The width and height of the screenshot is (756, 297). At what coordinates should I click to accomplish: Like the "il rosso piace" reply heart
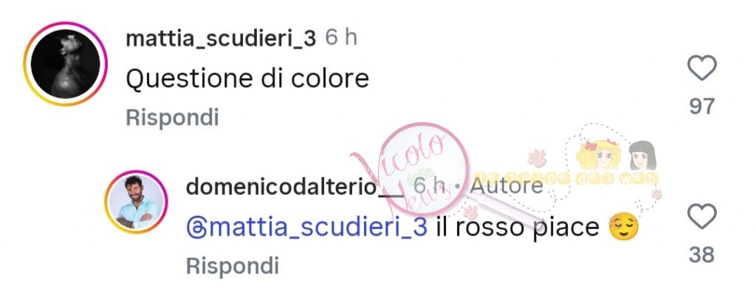pos(701,216)
